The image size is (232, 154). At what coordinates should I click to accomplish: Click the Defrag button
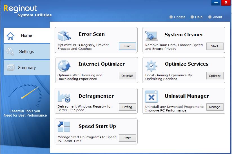coord(127,107)
